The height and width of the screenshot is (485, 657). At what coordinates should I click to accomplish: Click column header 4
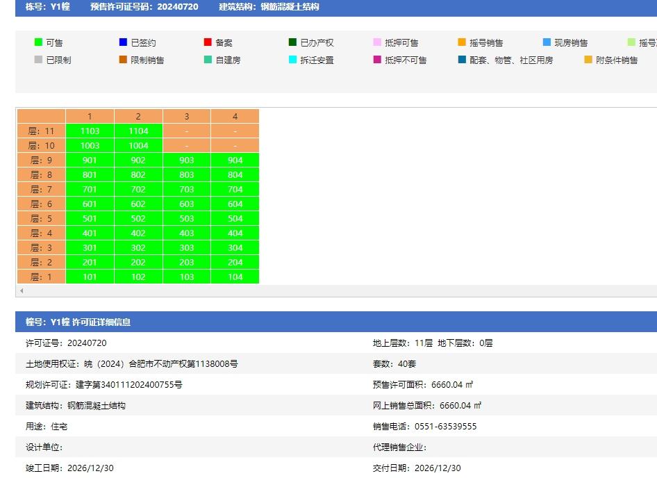point(235,116)
